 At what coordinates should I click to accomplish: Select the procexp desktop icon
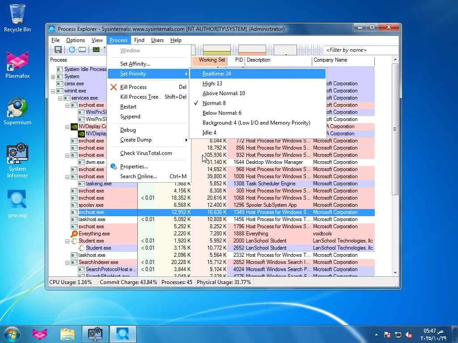tap(17, 204)
